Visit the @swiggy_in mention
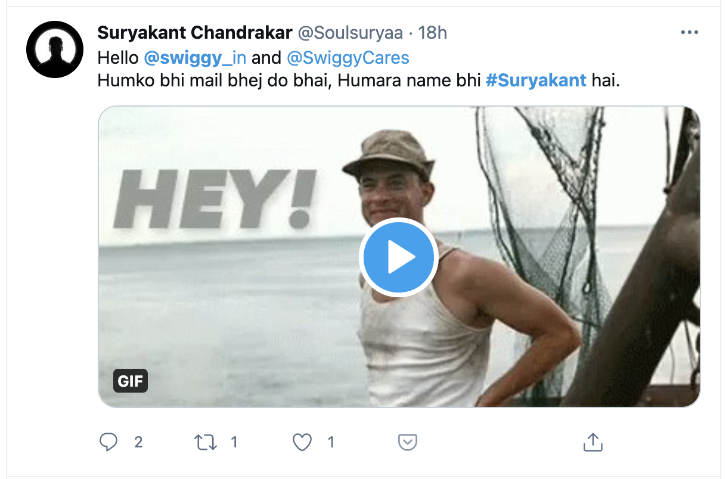Viewport: 726px width, 479px height. tap(195, 58)
